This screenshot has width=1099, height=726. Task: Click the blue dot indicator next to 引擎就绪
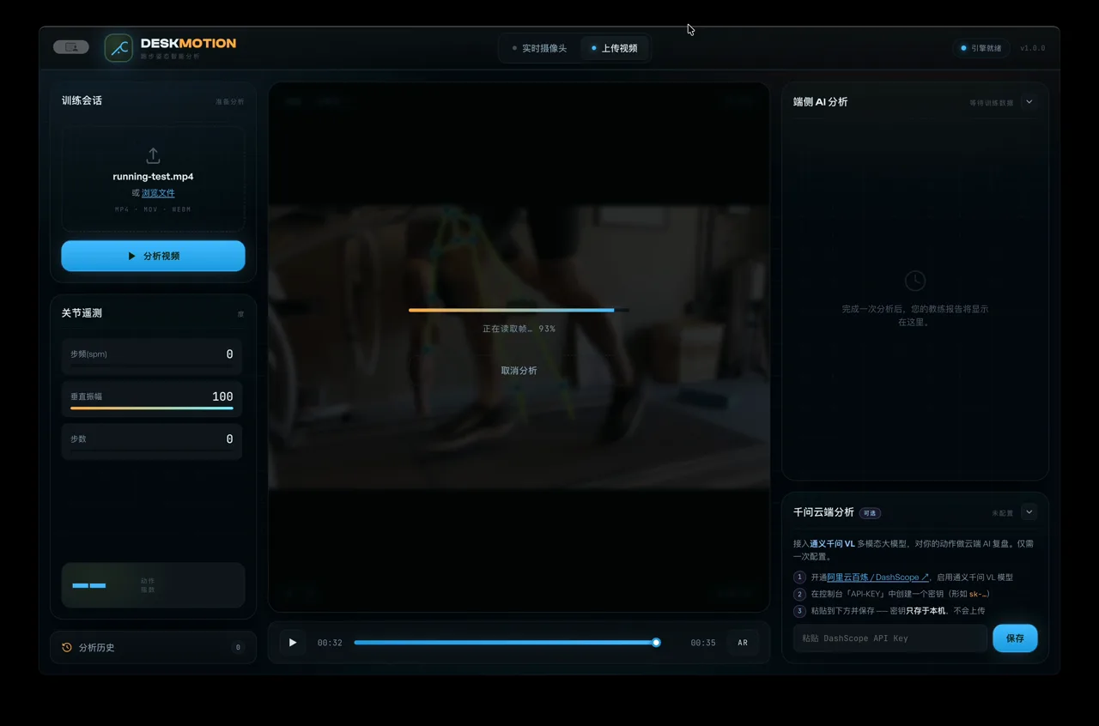point(963,48)
